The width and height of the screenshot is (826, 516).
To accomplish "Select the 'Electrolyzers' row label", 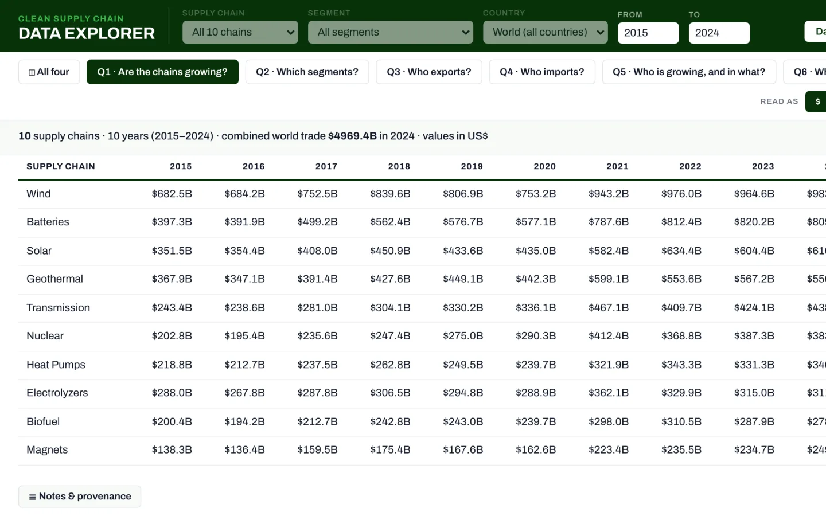I will tap(57, 393).
